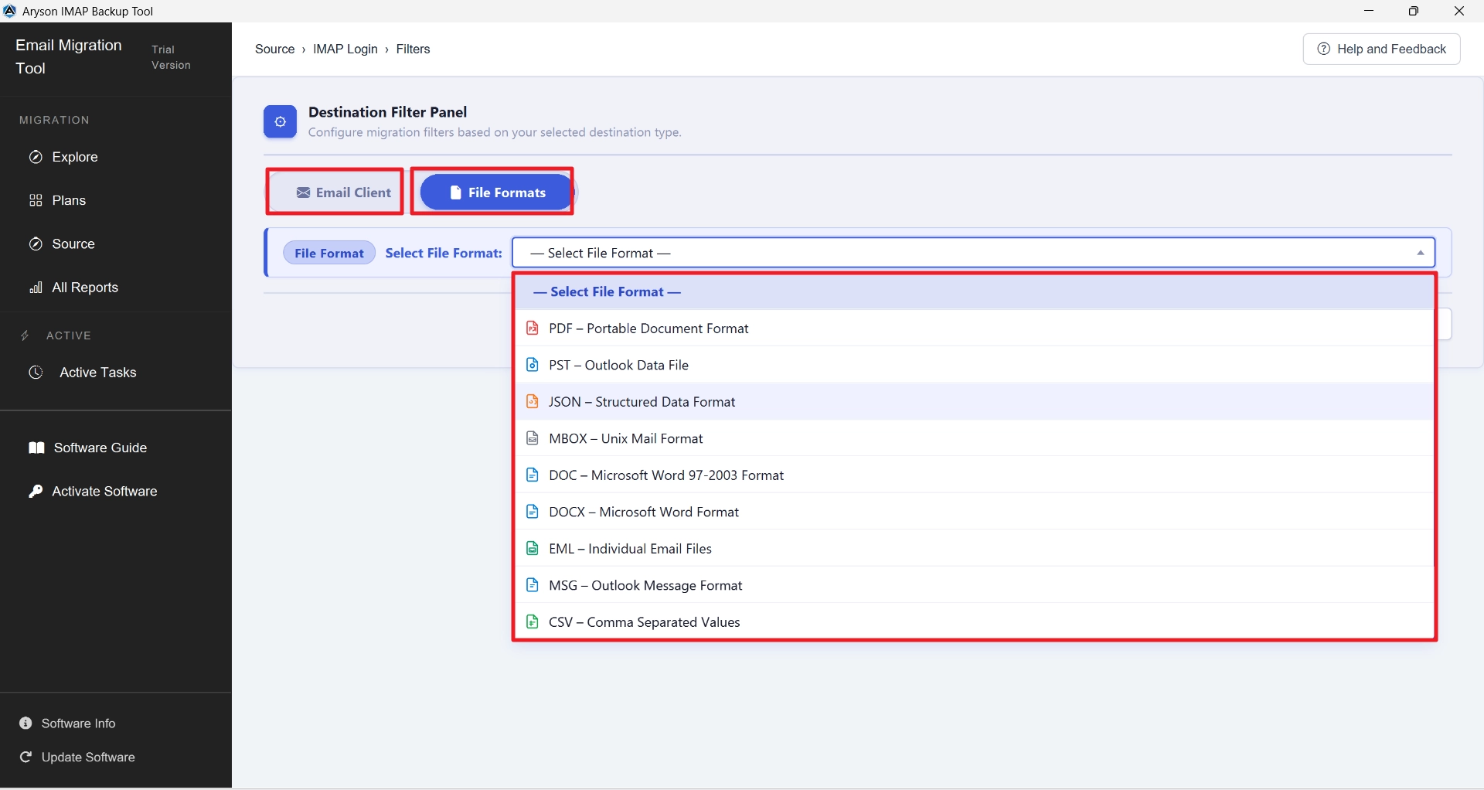Click the File Format pill label
The height and width of the screenshot is (790, 1484).
pos(329,253)
